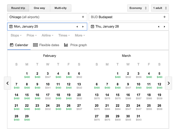The width and height of the screenshot is (174, 129).
Task: Open the Price graph tab
Action: click(75, 45)
